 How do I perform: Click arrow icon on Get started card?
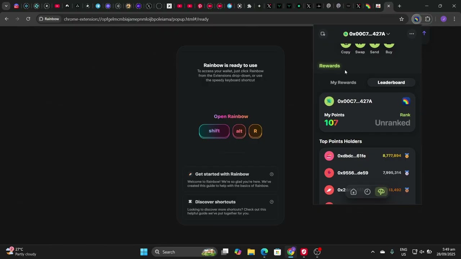coord(272,174)
